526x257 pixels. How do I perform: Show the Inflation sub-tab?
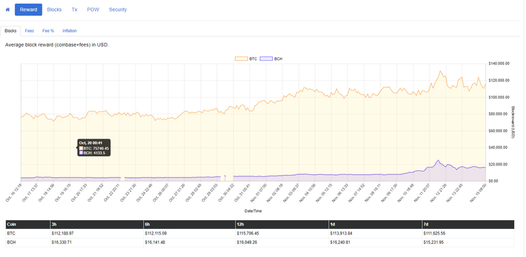69,31
